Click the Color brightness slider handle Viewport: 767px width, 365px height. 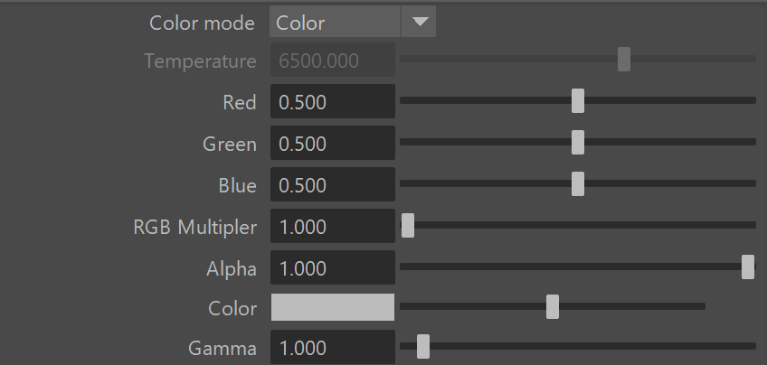(x=553, y=306)
